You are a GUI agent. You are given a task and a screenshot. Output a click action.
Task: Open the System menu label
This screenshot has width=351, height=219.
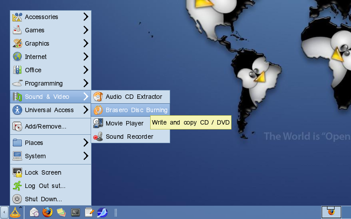click(x=35, y=156)
